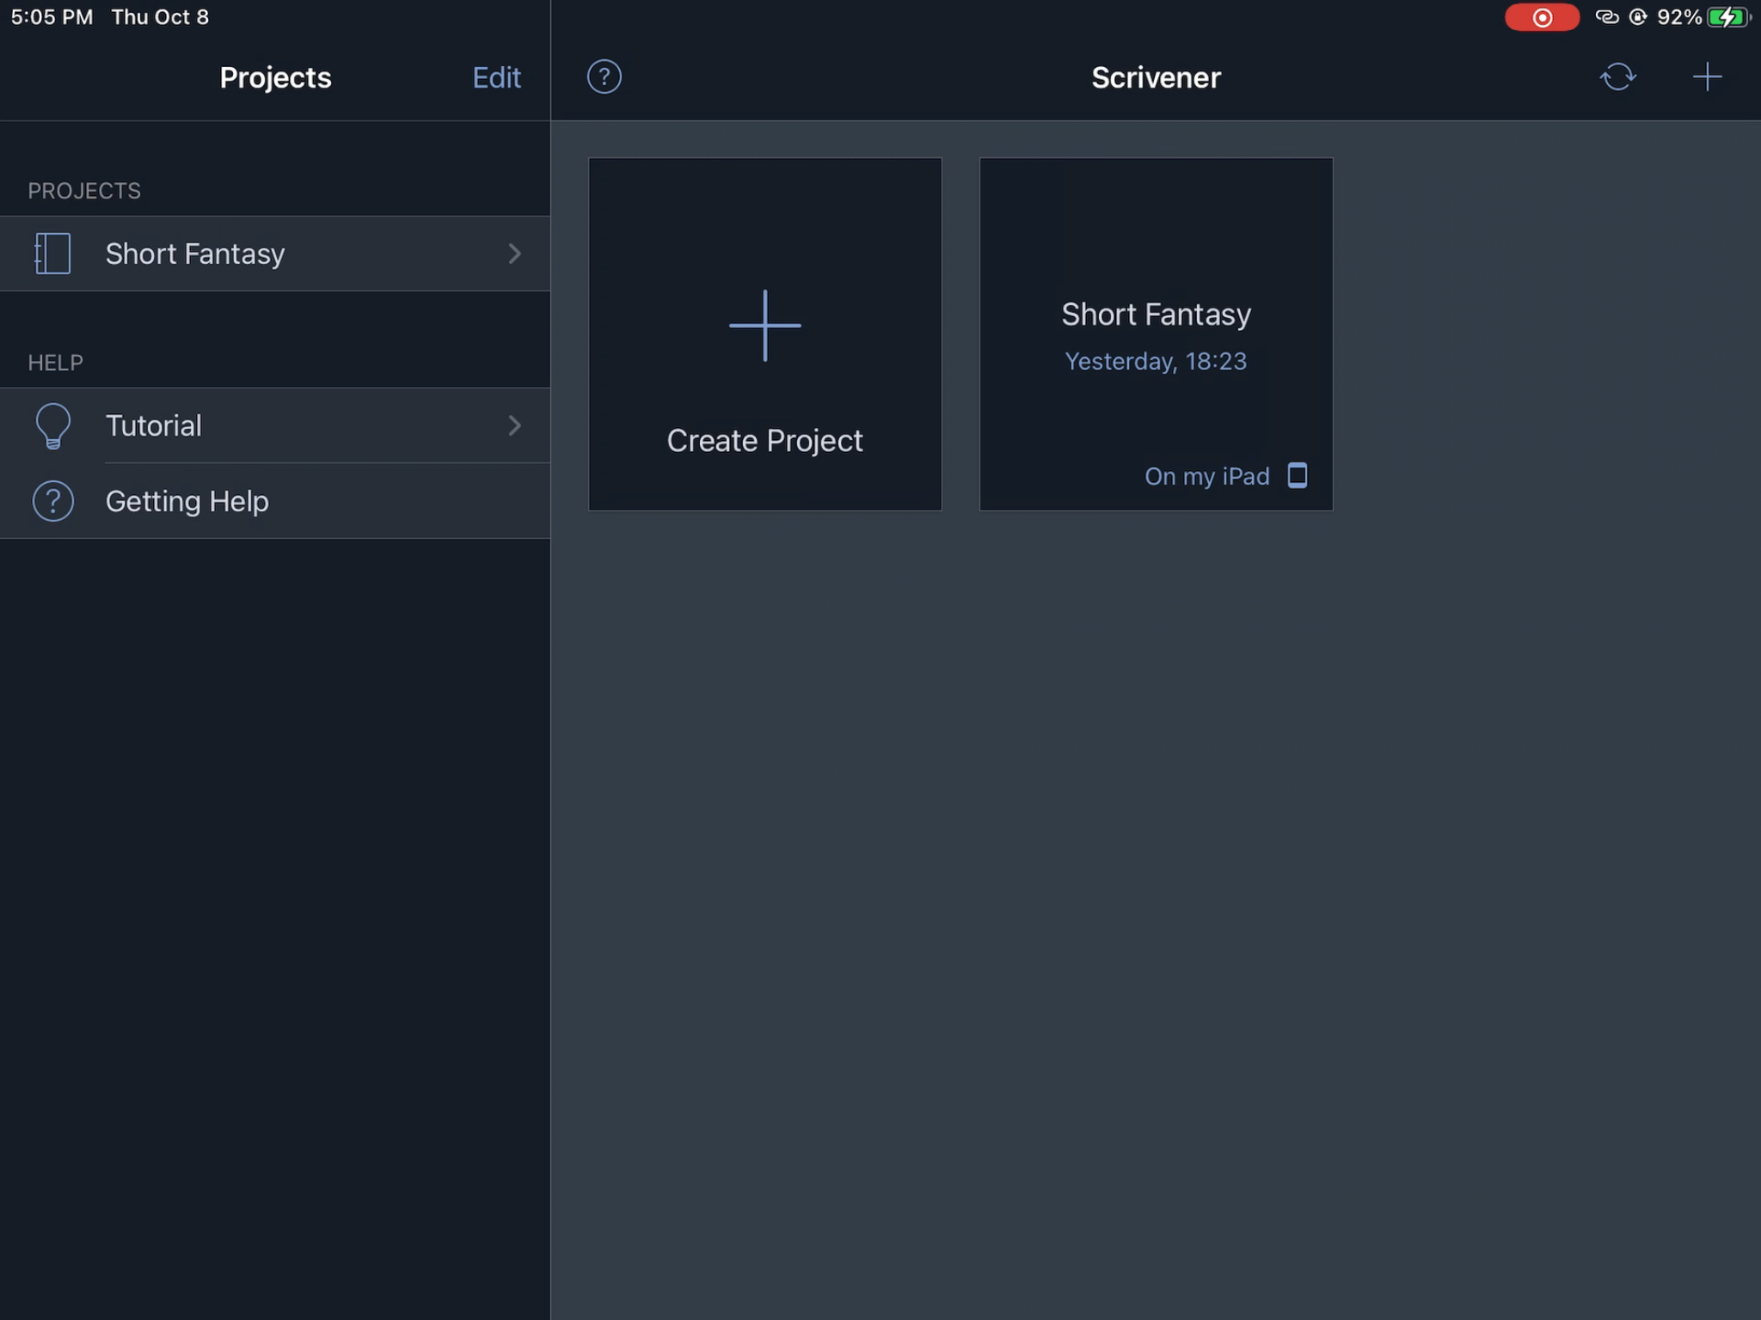
Task: Tap the hotspot link icon in status bar
Action: tap(1606, 17)
